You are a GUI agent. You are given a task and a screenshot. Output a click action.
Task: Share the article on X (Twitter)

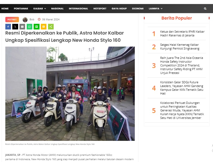coord(15,27)
